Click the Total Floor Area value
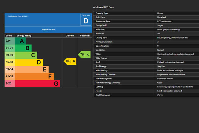199x133 pixels. pos(160,95)
